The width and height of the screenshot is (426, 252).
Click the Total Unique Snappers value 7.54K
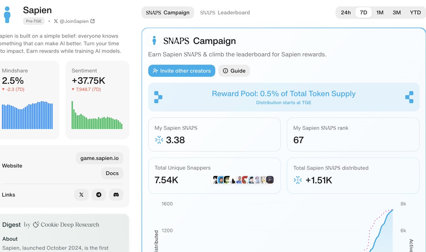[166, 180]
